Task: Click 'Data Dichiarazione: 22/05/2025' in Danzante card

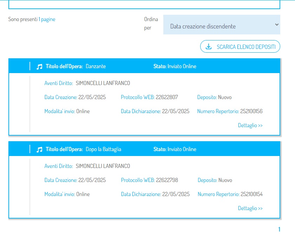Action: click(x=155, y=111)
